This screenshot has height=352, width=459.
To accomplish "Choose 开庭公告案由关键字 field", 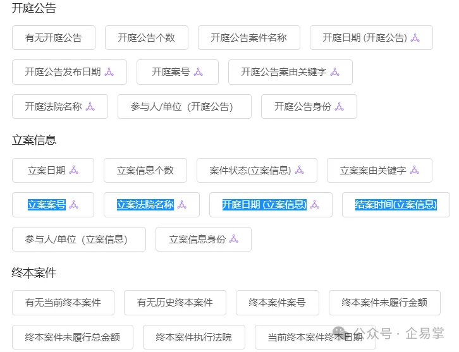I will coord(290,72).
